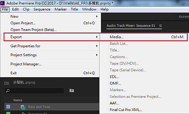Viewport: 189px width, 114px height.
Task: Click the green label swatch for Sequence 01
Action: click(x=8, y=113)
